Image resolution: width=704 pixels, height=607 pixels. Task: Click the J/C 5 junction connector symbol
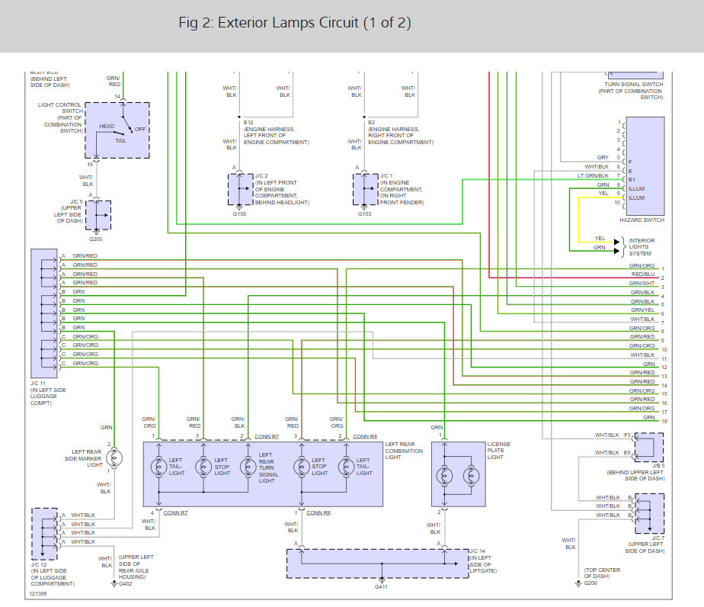pyautogui.click(x=98, y=215)
